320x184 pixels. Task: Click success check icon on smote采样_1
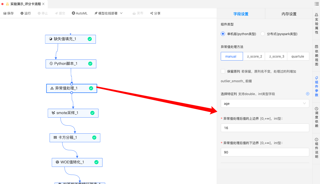(x=92, y=113)
